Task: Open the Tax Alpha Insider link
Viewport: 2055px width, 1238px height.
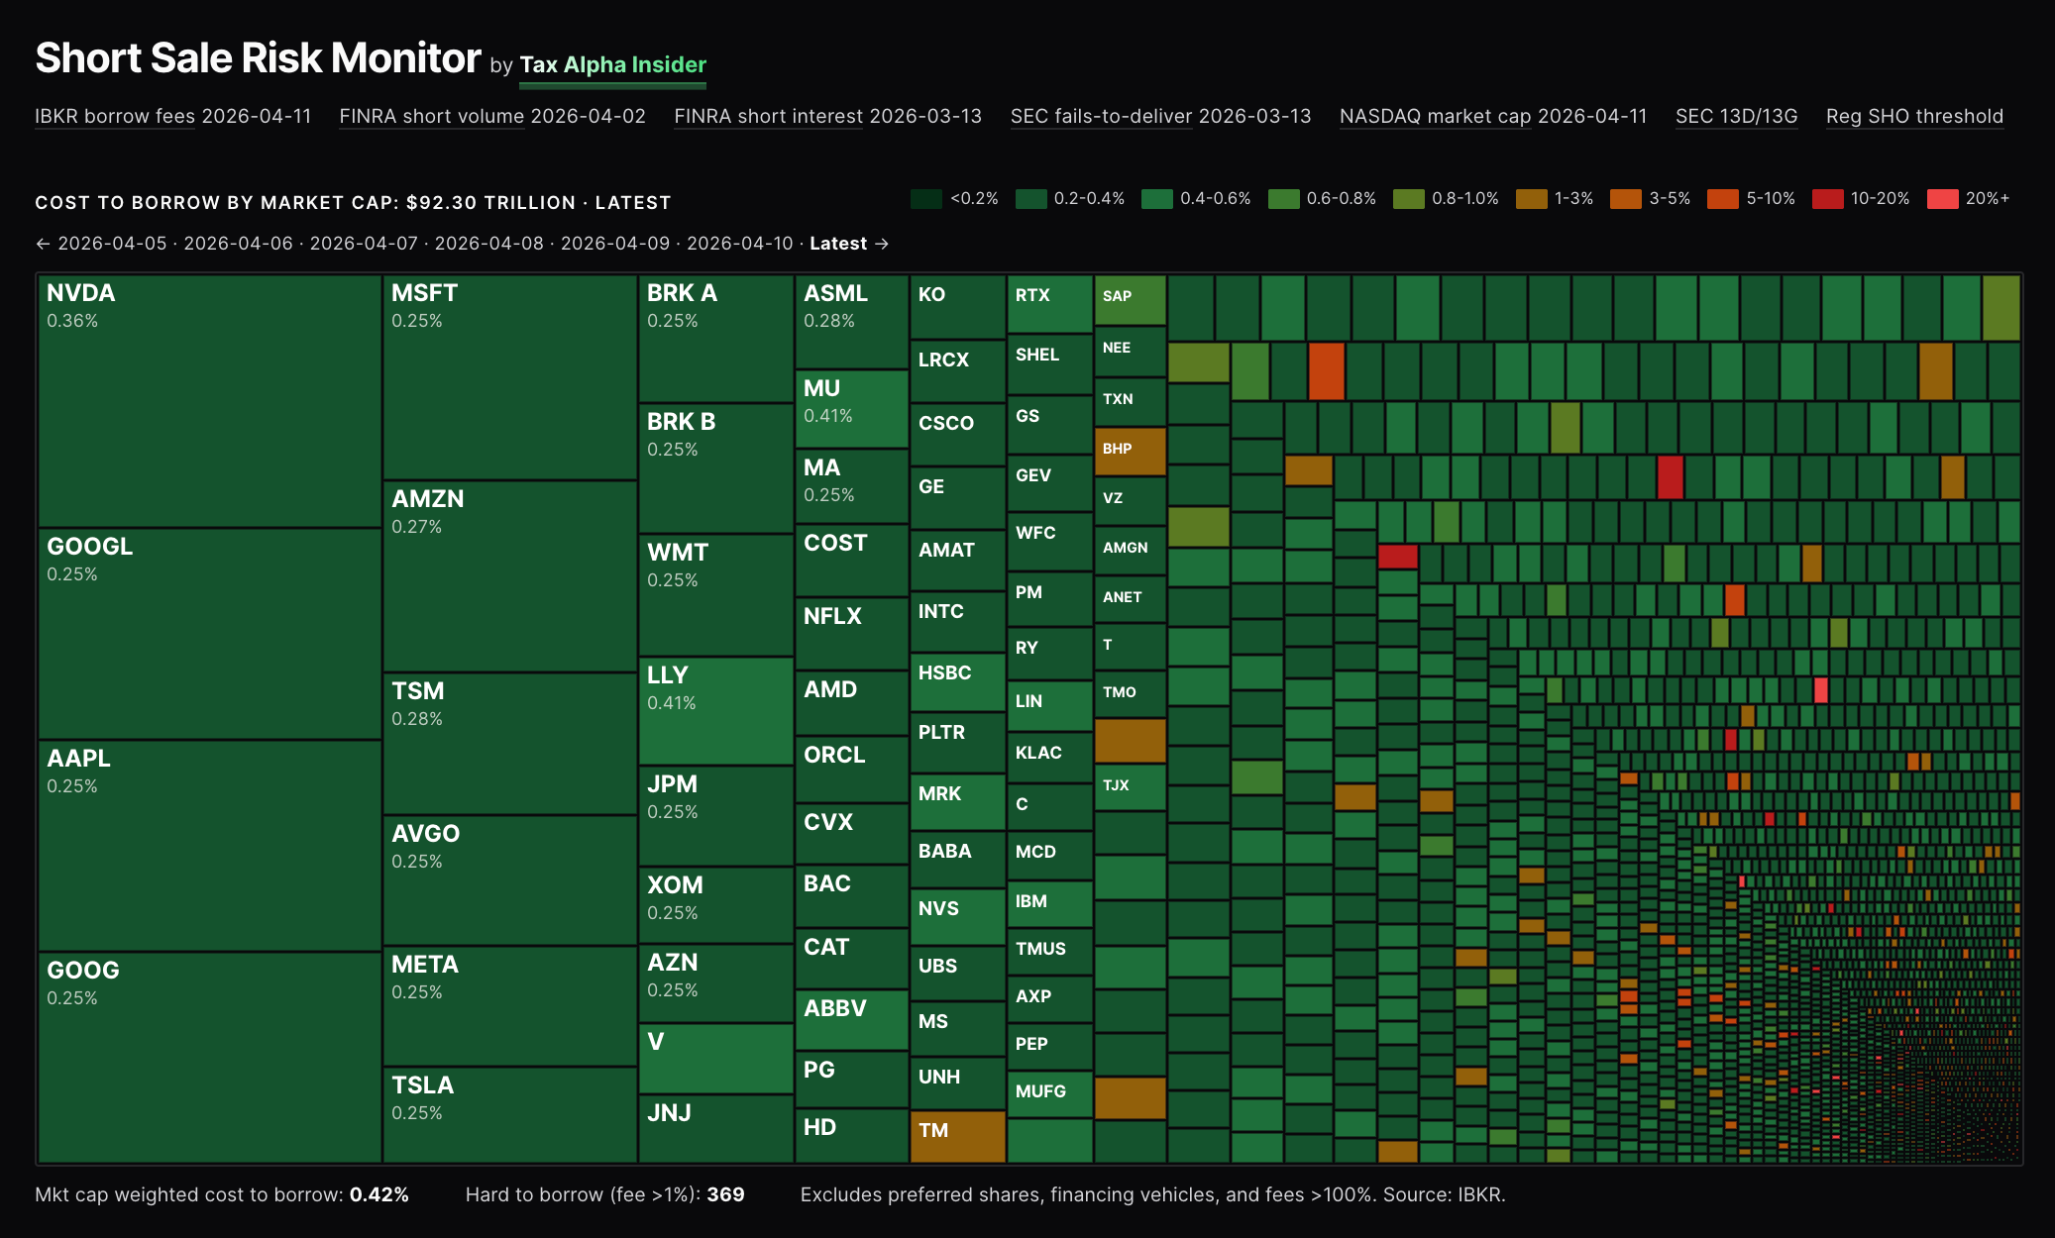Action: point(612,65)
